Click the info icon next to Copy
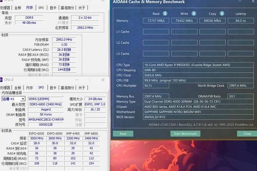 (x=222, y=14)
